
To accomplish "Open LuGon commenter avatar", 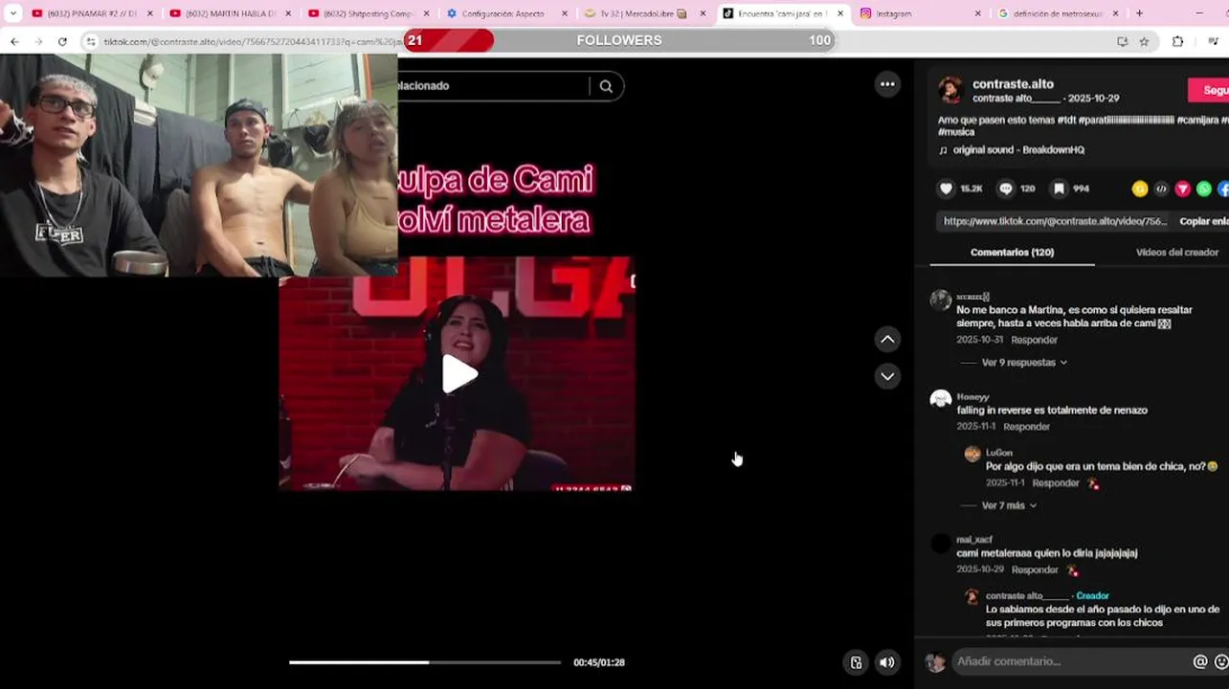I will [x=972, y=455].
